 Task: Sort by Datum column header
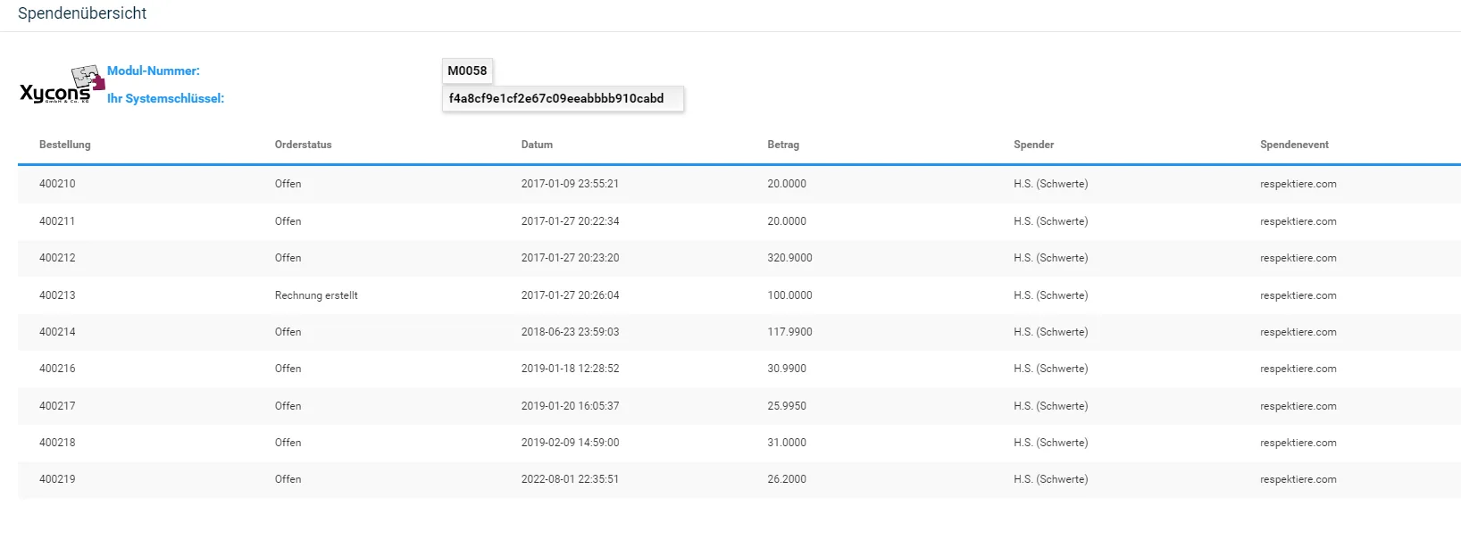537,145
